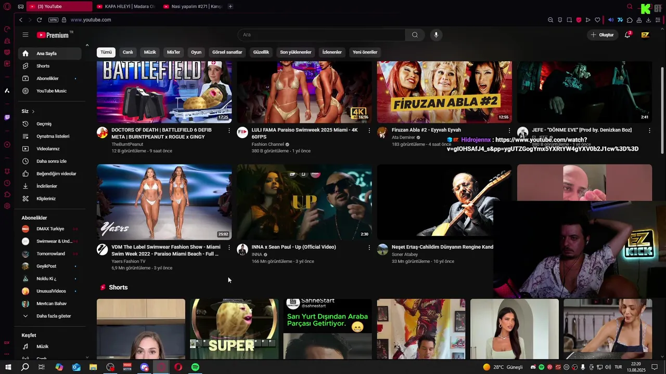The width and height of the screenshot is (666, 374).
Task: Reload page with browser refresh button
Action: 39,20
